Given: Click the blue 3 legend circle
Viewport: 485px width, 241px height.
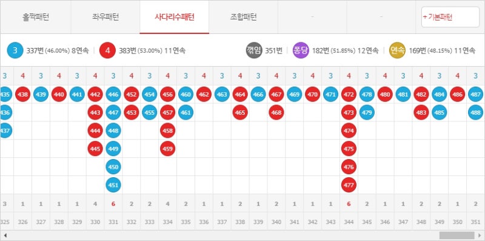Looking at the screenshot, I should click(15, 50).
